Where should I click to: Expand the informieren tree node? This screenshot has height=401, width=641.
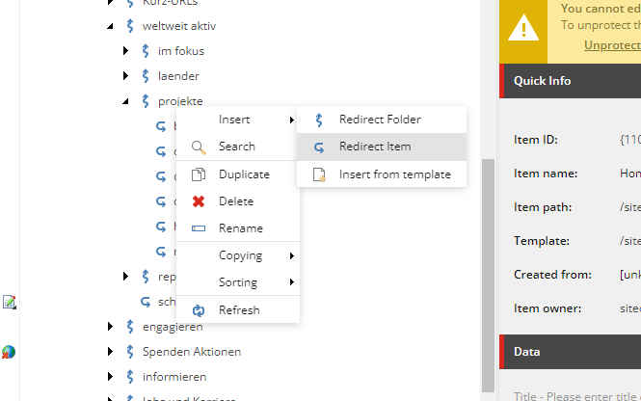[x=111, y=377]
